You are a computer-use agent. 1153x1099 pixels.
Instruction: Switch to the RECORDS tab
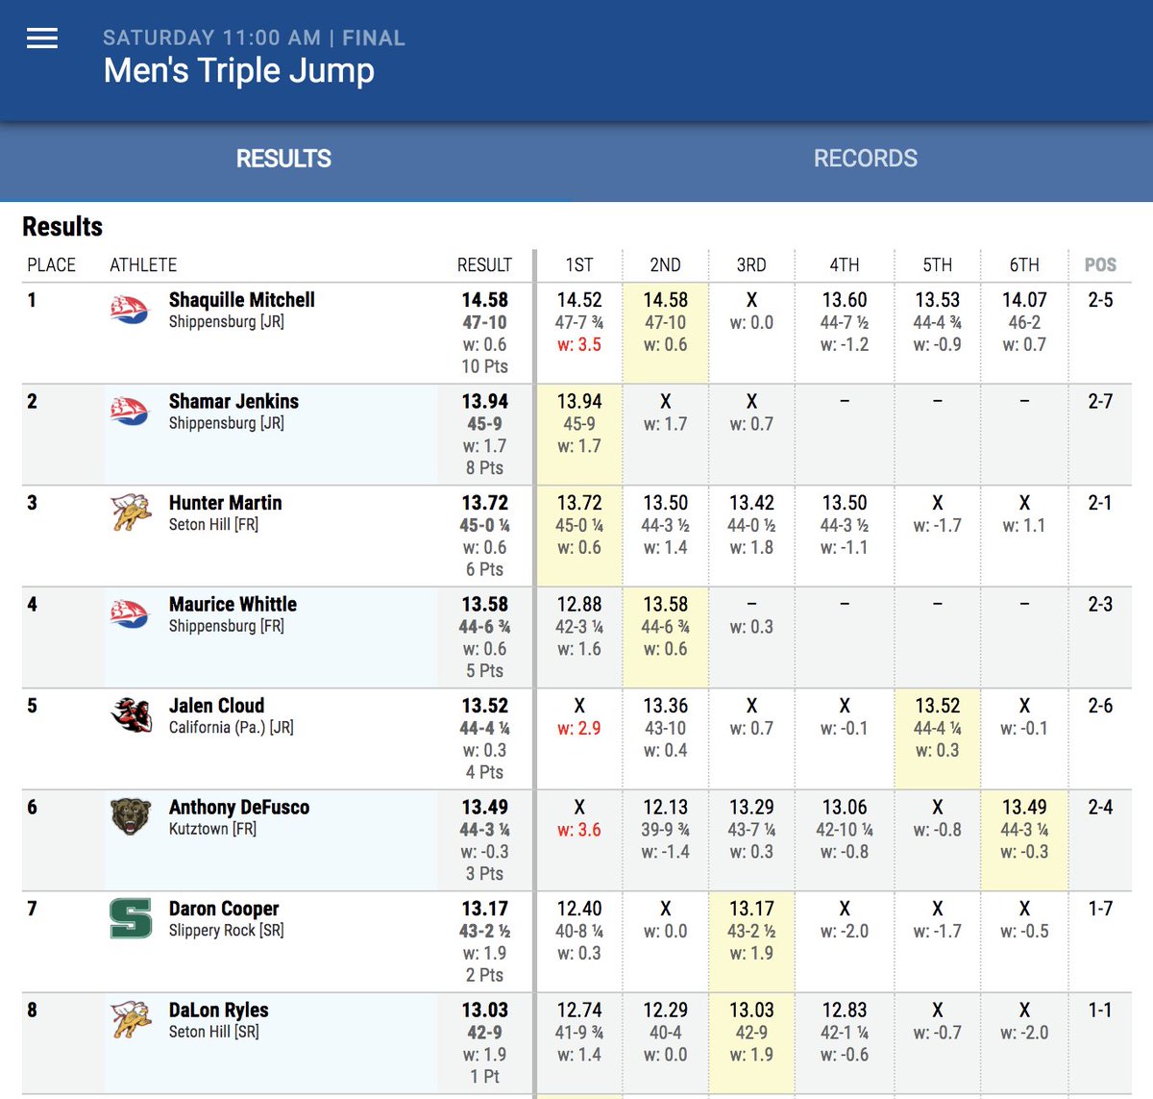point(866,159)
